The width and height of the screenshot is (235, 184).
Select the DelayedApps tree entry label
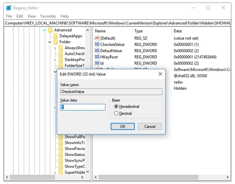[x=71, y=36]
